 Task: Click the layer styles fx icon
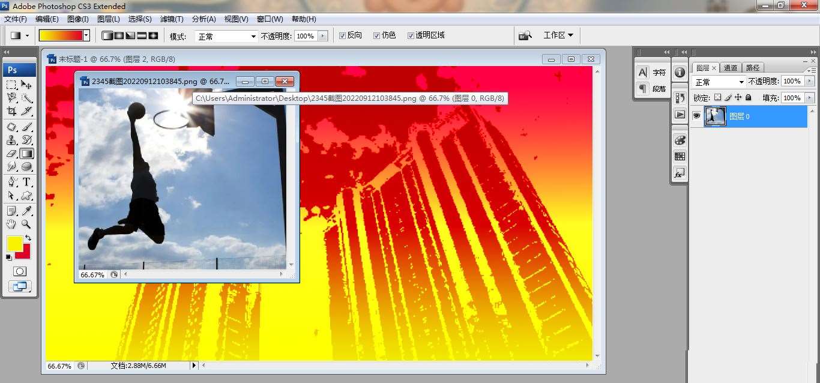click(x=679, y=173)
